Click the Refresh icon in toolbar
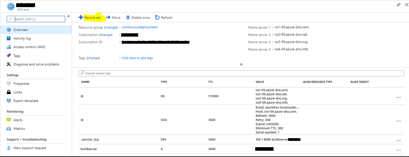 (157, 17)
